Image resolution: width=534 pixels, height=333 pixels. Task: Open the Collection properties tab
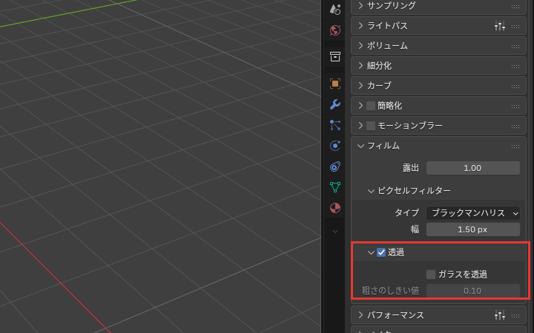[335, 57]
